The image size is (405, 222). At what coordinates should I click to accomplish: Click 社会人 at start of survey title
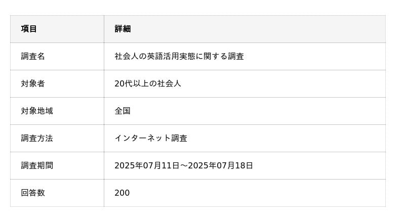click(x=127, y=56)
